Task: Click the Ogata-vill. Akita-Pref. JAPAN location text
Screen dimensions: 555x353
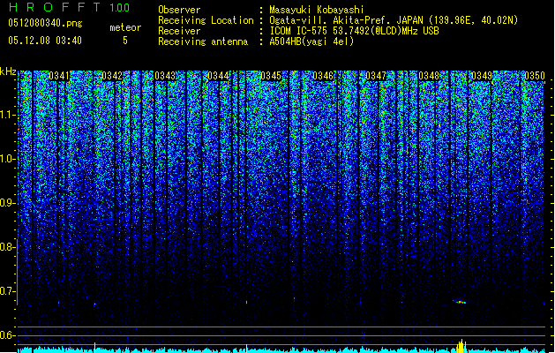Action: (x=394, y=20)
